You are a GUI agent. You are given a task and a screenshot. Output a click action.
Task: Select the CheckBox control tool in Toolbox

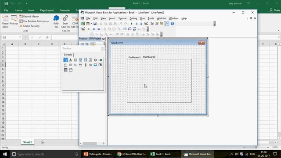[90, 60]
